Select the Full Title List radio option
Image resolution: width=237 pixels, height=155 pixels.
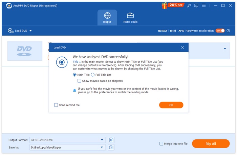(x=93, y=75)
